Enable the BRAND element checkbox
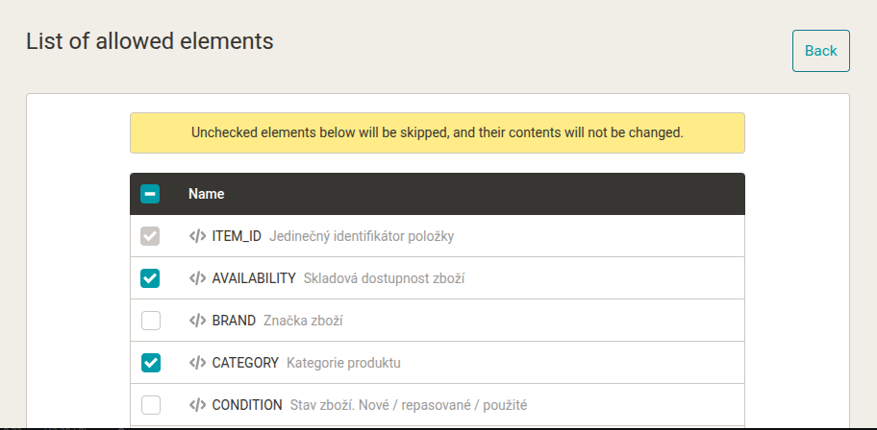Viewport: 877px width, 430px height. (150, 321)
